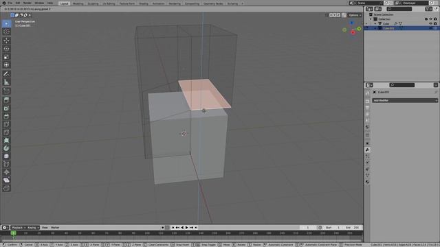Select the Move tool
The image size is (440, 247).
(x=6, y=40)
